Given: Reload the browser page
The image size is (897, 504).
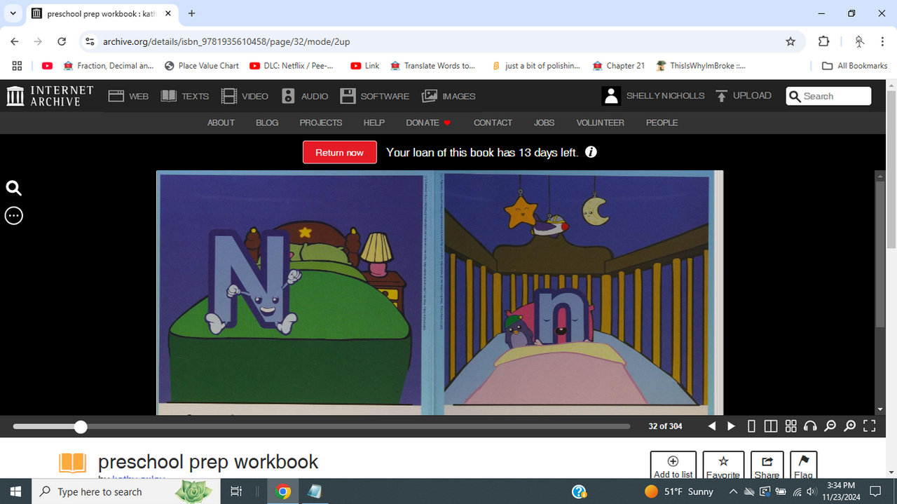Looking at the screenshot, I should point(62,41).
